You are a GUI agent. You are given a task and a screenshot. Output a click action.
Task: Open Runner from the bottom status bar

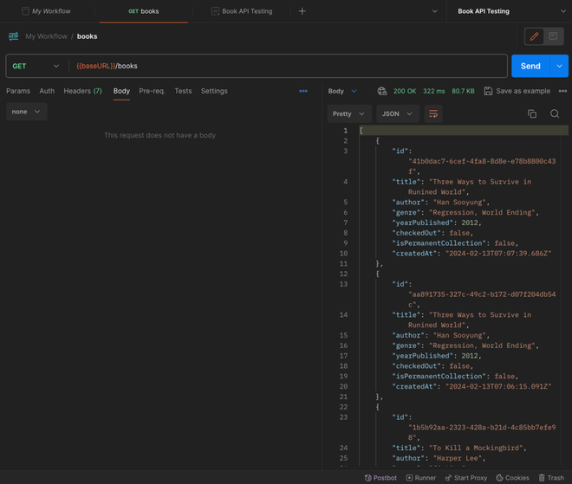[421, 477]
